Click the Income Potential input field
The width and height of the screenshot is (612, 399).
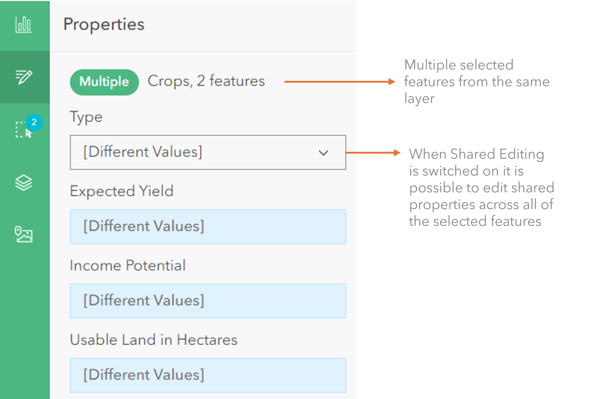click(208, 301)
